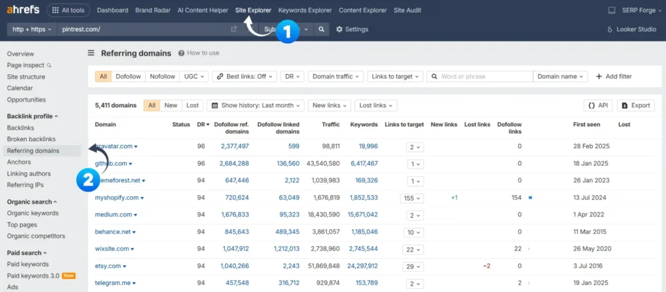Image resolution: width=666 pixels, height=292 pixels.
Task: Click the Add filter plus button
Action: pos(614,76)
